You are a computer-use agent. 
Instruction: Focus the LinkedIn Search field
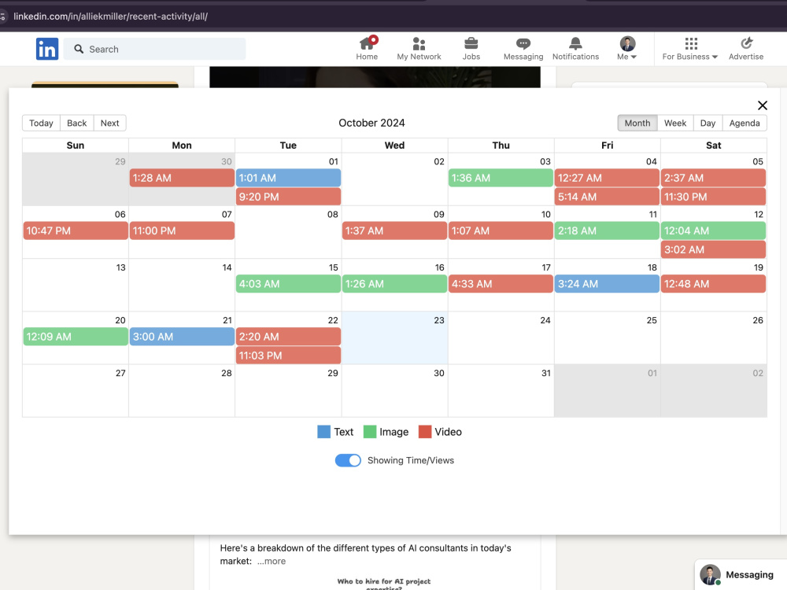[x=154, y=49]
